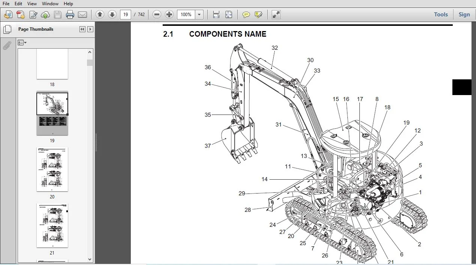
Task: Switch to Read Mode with expand arrows icon
Action: point(276,15)
